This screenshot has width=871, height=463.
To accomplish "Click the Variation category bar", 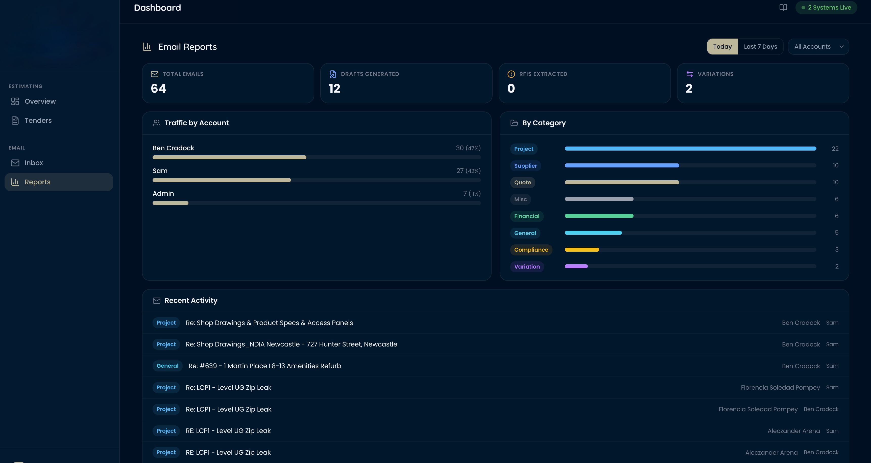I will [690, 266].
